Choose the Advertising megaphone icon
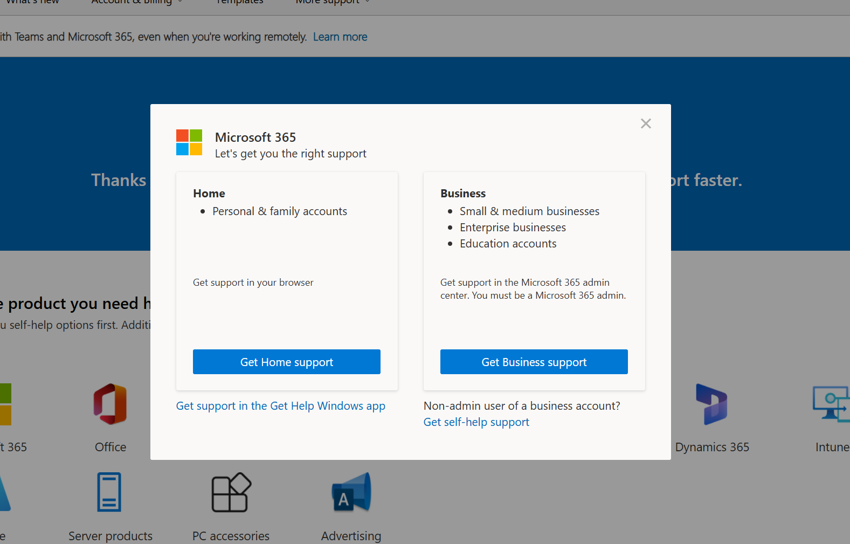This screenshot has width=850, height=544. pyautogui.click(x=351, y=492)
